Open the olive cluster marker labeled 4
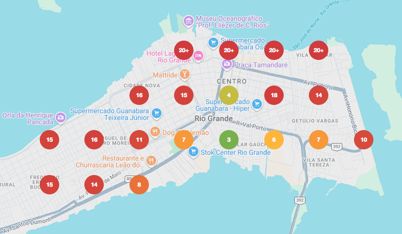Screen dimensions: 402x234 [x=229, y=95]
